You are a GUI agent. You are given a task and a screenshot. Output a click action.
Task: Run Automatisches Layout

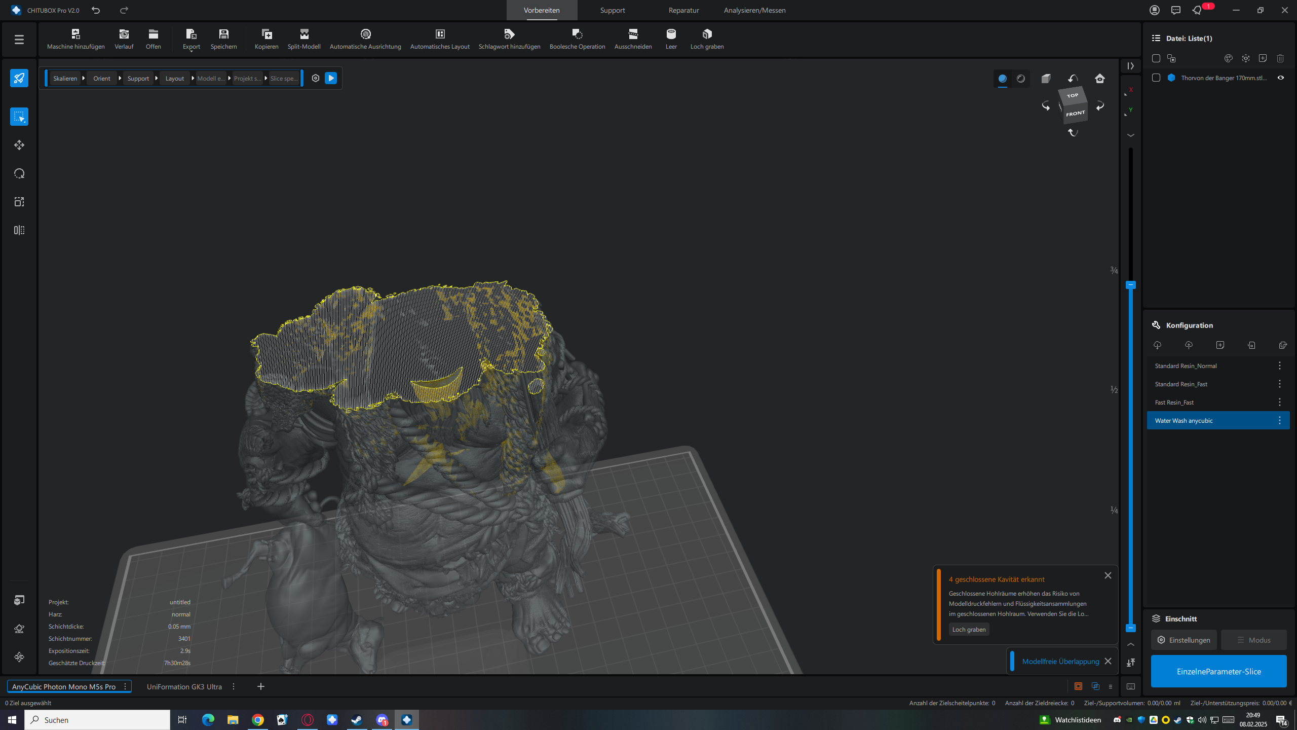440,39
